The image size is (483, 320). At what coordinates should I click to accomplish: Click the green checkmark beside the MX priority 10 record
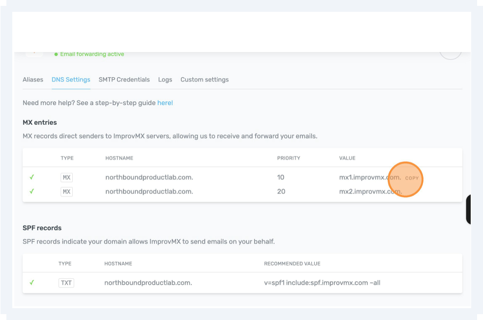click(x=31, y=177)
